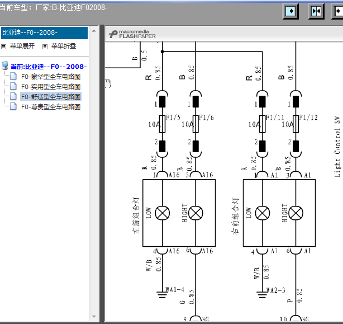Click LOW lamp symbol in 右前组合灯

pyautogui.click(x=263, y=213)
